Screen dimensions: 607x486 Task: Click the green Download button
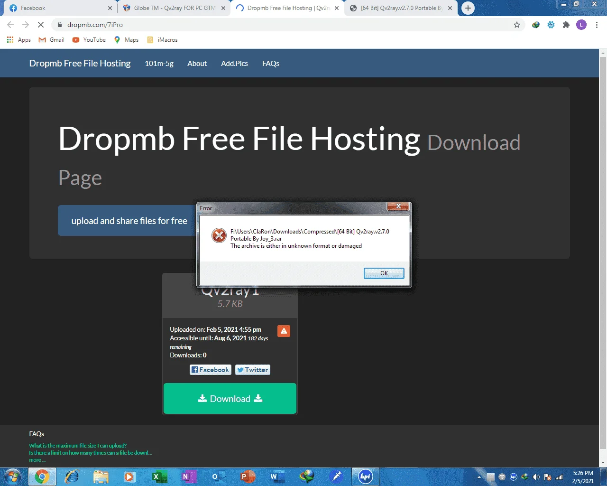pyautogui.click(x=230, y=399)
